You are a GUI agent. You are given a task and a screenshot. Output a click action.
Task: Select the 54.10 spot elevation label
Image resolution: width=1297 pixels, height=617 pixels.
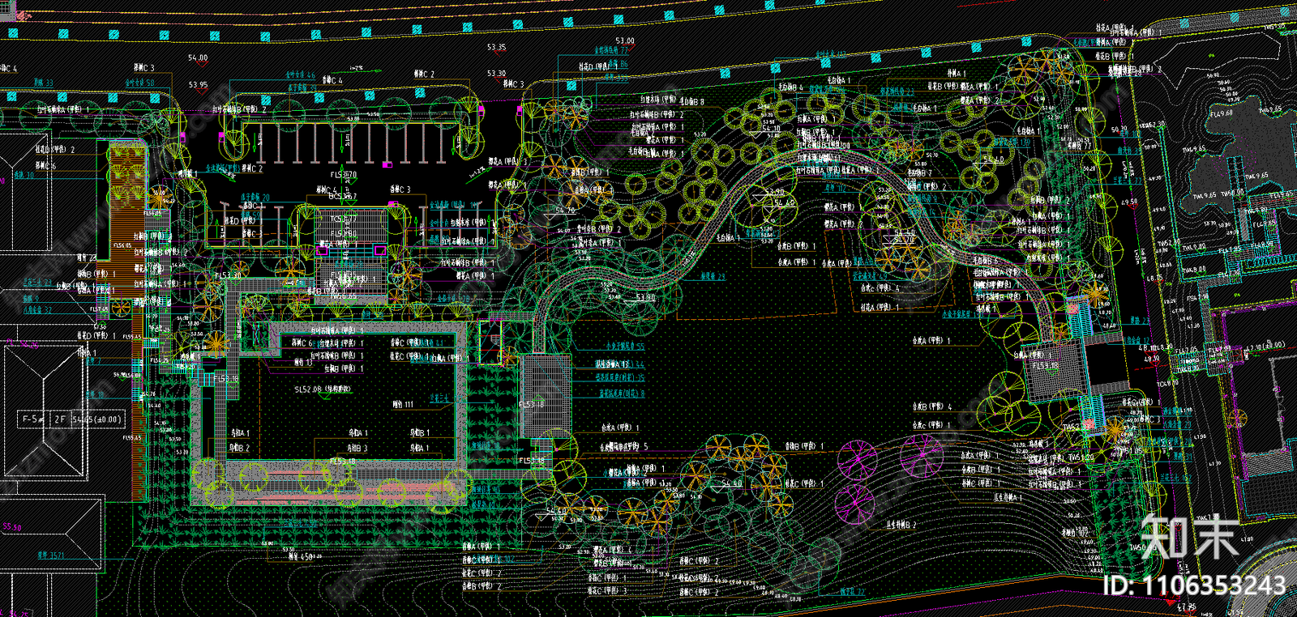pos(771,129)
